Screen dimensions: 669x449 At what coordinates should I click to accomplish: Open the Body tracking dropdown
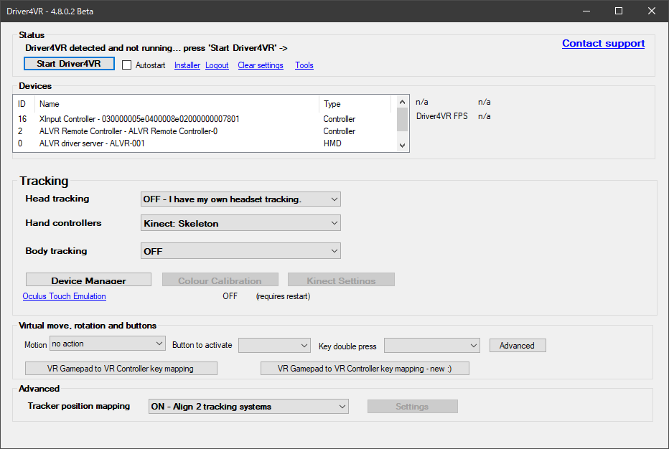pyautogui.click(x=240, y=251)
